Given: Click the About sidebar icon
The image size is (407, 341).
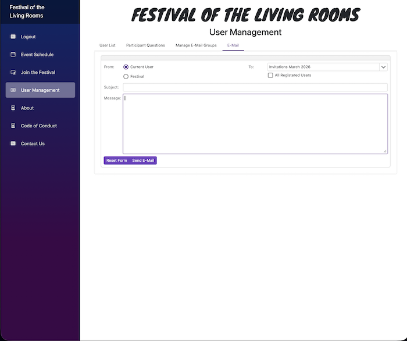Looking at the screenshot, I should tap(13, 108).
